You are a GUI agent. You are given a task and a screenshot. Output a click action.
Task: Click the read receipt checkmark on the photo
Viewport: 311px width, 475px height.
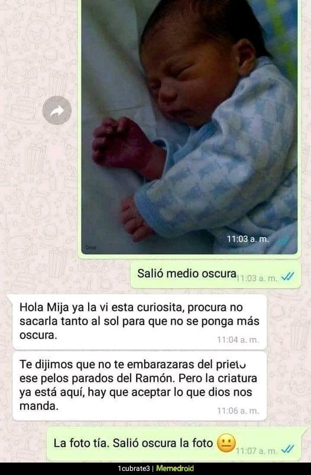[x=283, y=241]
